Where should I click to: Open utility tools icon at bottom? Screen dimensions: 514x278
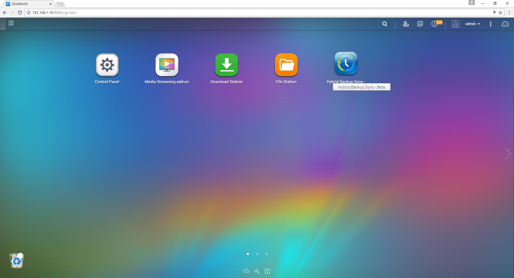pyautogui.click(x=257, y=271)
